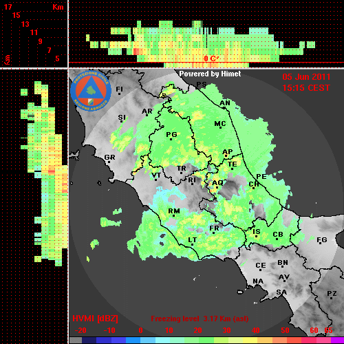The image size is (344, 344).
Task: Select the '05 Jun 2011' date label
Action: click(x=306, y=77)
